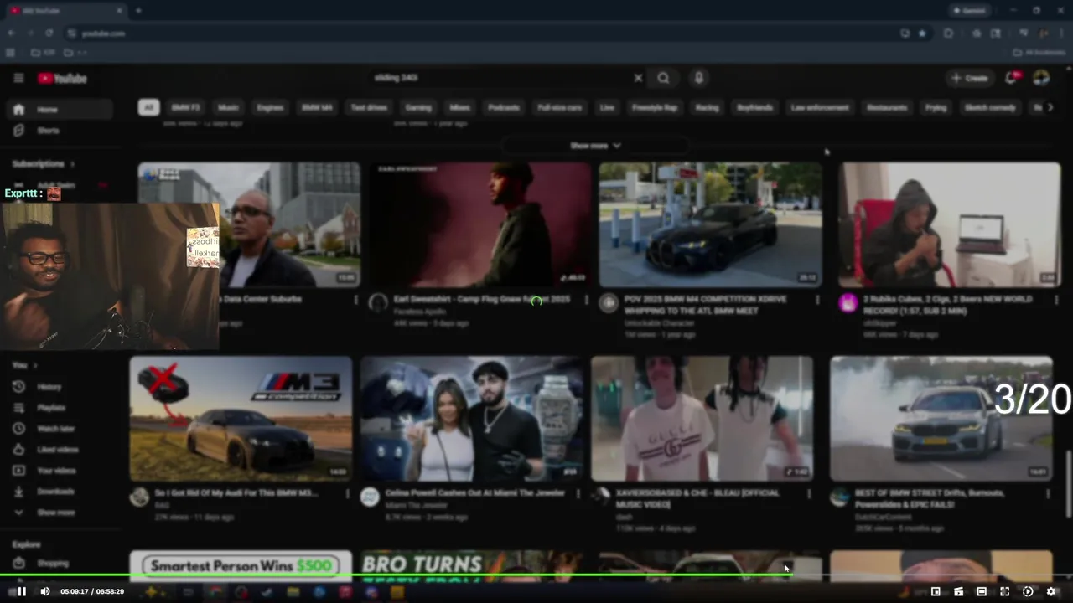Expand the You section chevron
This screenshot has height=603, width=1073.
(x=35, y=366)
